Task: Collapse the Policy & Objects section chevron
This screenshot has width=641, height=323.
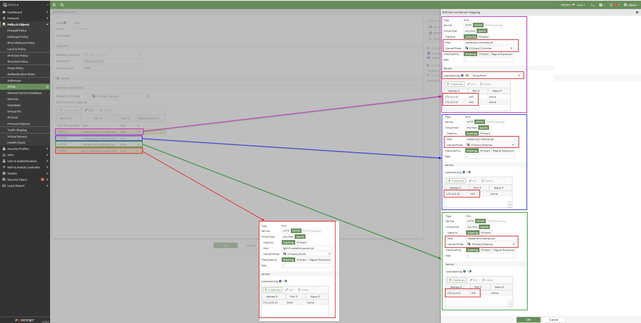Action: click(47, 24)
